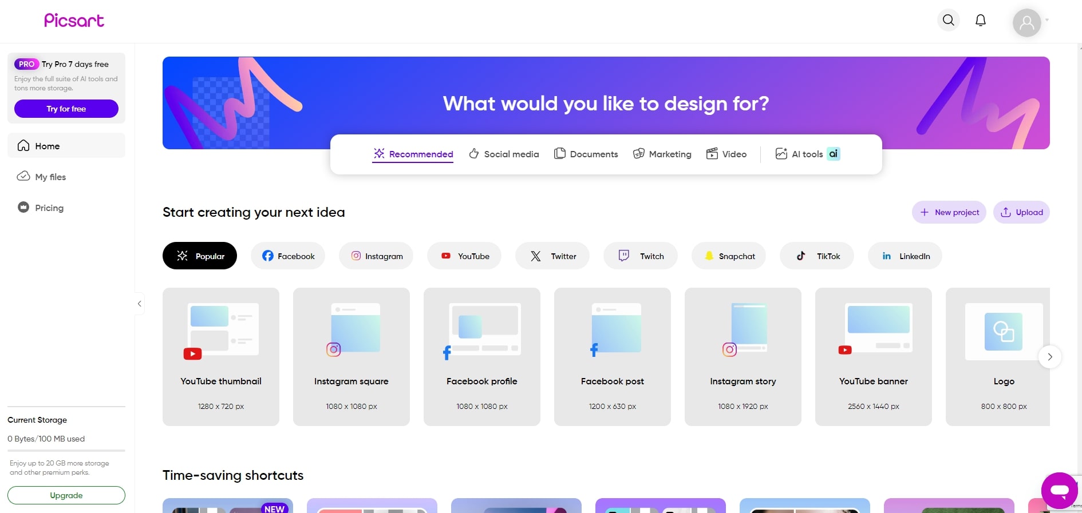Create a New project
This screenshot has height=513, width=1082.
pos(949,212)
